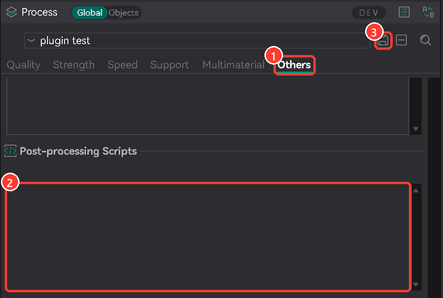Open the plugin test preset dropdown
This screenshot has height=298, width=443.
point(197,41)
